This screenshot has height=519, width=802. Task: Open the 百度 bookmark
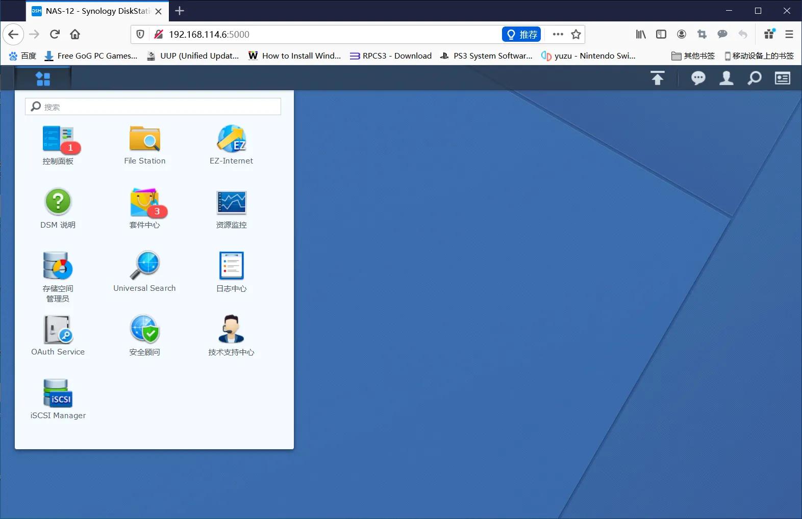tap(22, 56)
